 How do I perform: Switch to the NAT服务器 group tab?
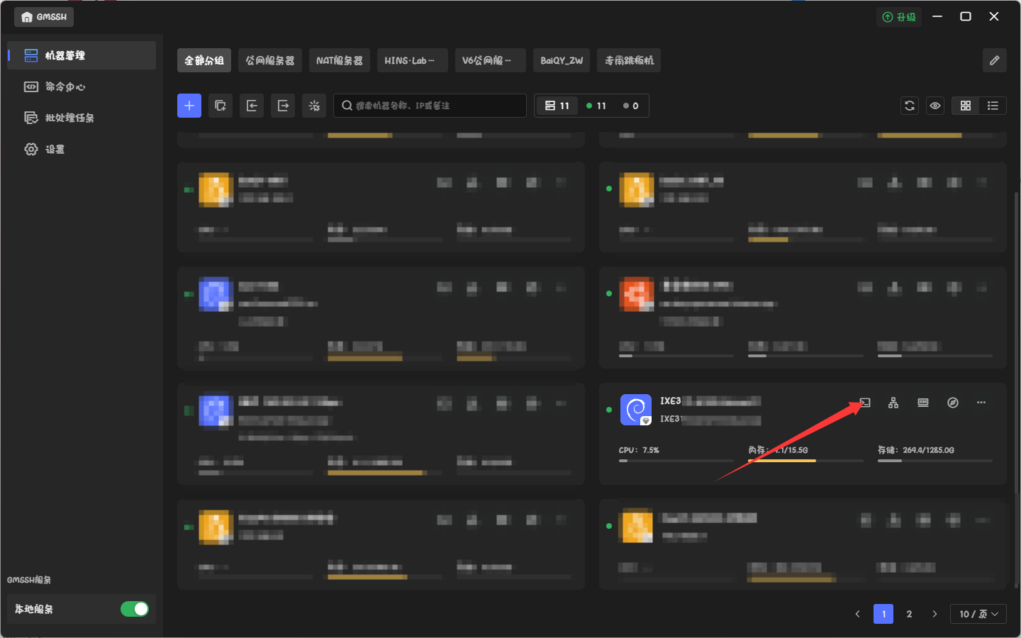coord(340,60)
